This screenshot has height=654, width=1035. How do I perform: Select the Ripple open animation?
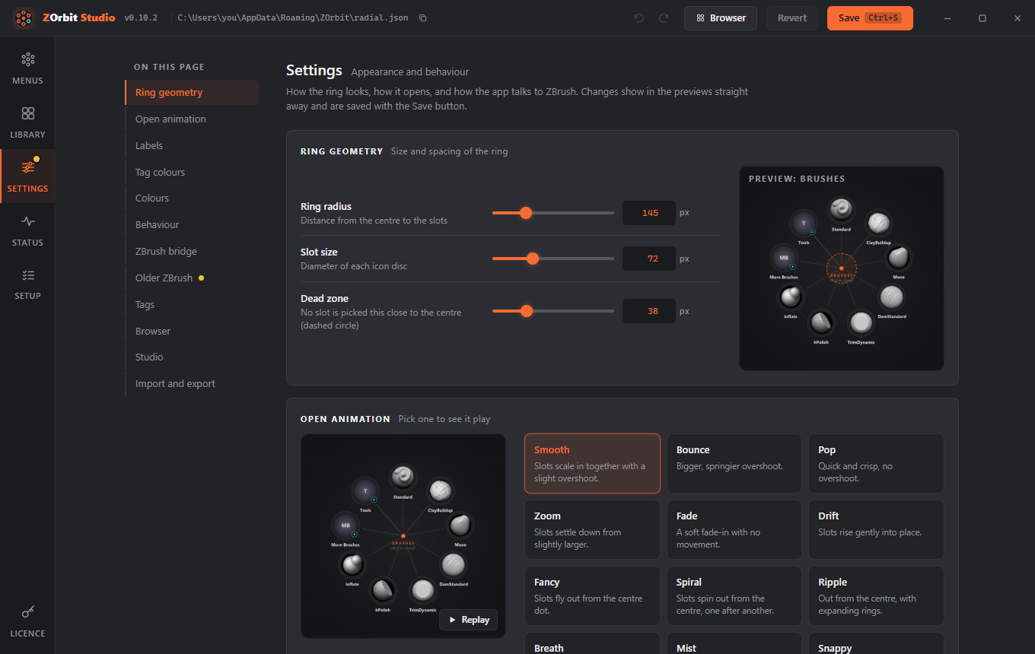click(x=876, y=596)
